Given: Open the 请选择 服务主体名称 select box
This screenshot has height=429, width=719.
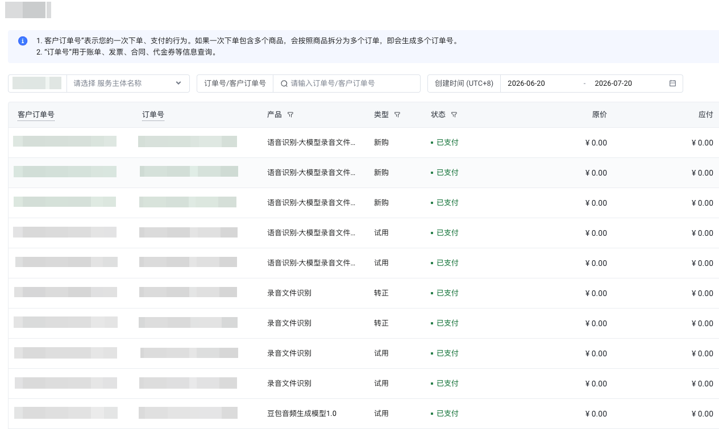Looking at the screenshot, I should 128,84.
